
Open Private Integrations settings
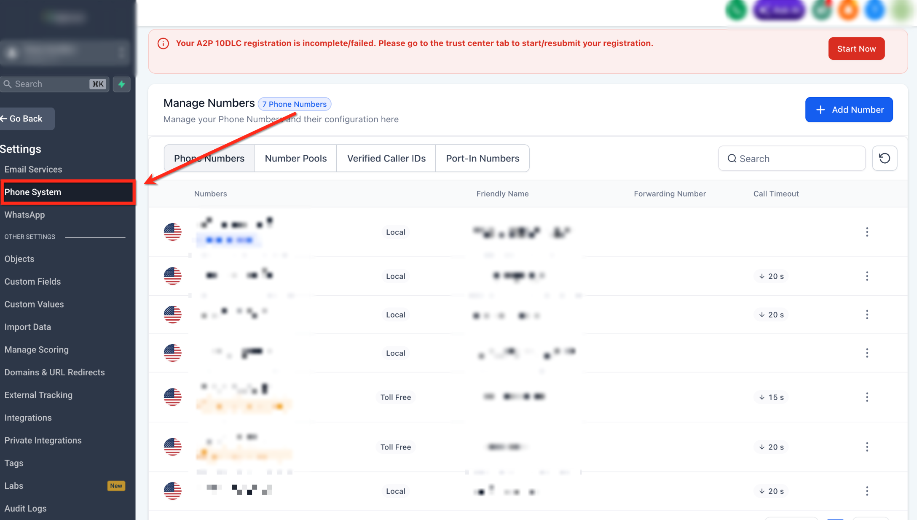coord(43,441)
